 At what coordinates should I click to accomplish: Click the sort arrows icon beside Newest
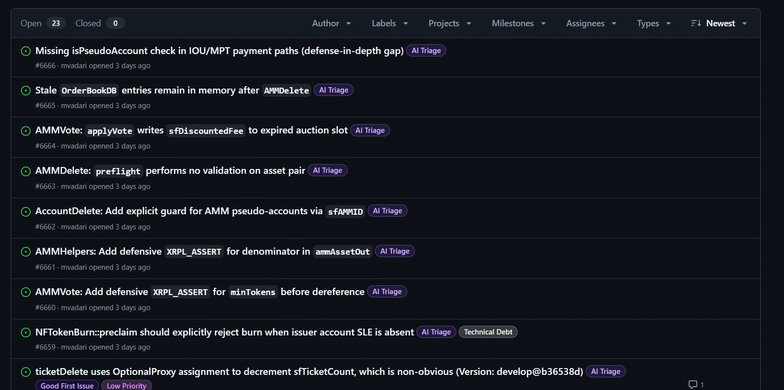point(696,23)
